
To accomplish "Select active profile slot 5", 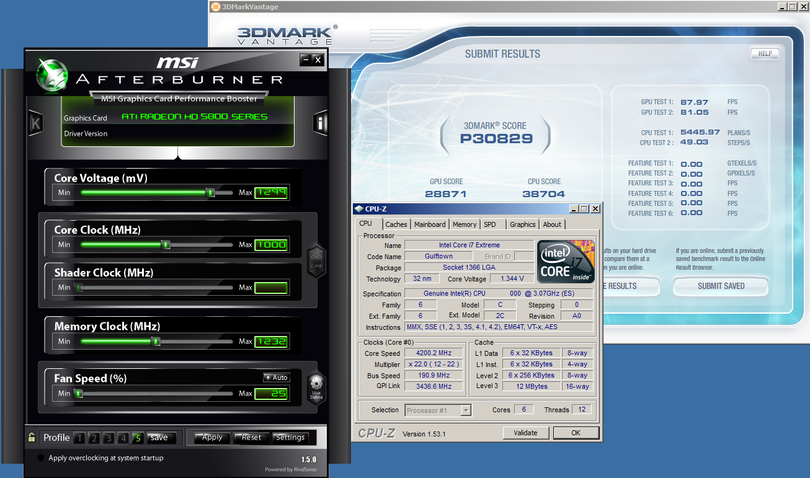I will (x=138, y=438).
